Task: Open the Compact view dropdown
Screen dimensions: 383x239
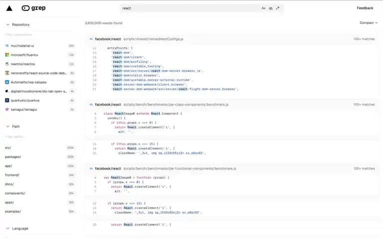Action: (369, 23)
